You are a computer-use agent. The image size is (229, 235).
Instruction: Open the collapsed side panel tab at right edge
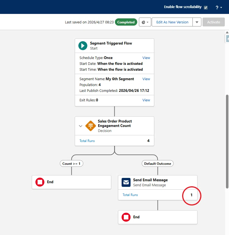click(x=227, y=39)
